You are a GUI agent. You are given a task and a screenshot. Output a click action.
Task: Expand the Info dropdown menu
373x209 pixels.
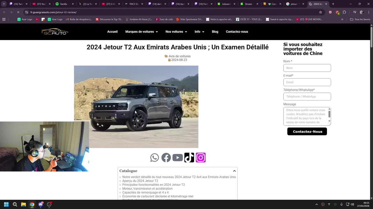pos(199,32)
